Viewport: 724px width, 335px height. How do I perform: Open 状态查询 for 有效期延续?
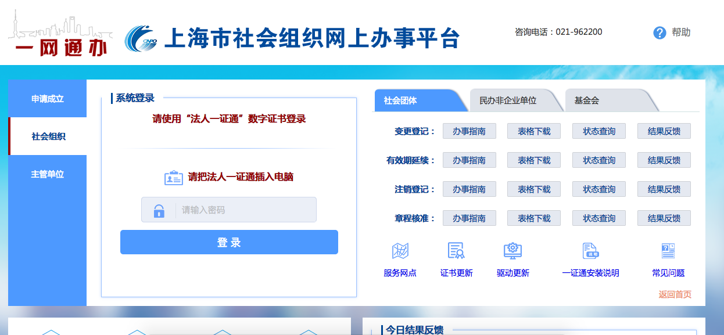coord(599,160)
